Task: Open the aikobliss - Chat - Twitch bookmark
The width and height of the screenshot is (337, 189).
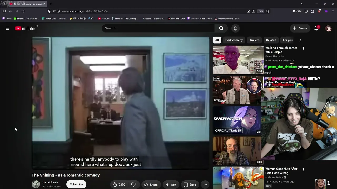Action: click(200, 19)
